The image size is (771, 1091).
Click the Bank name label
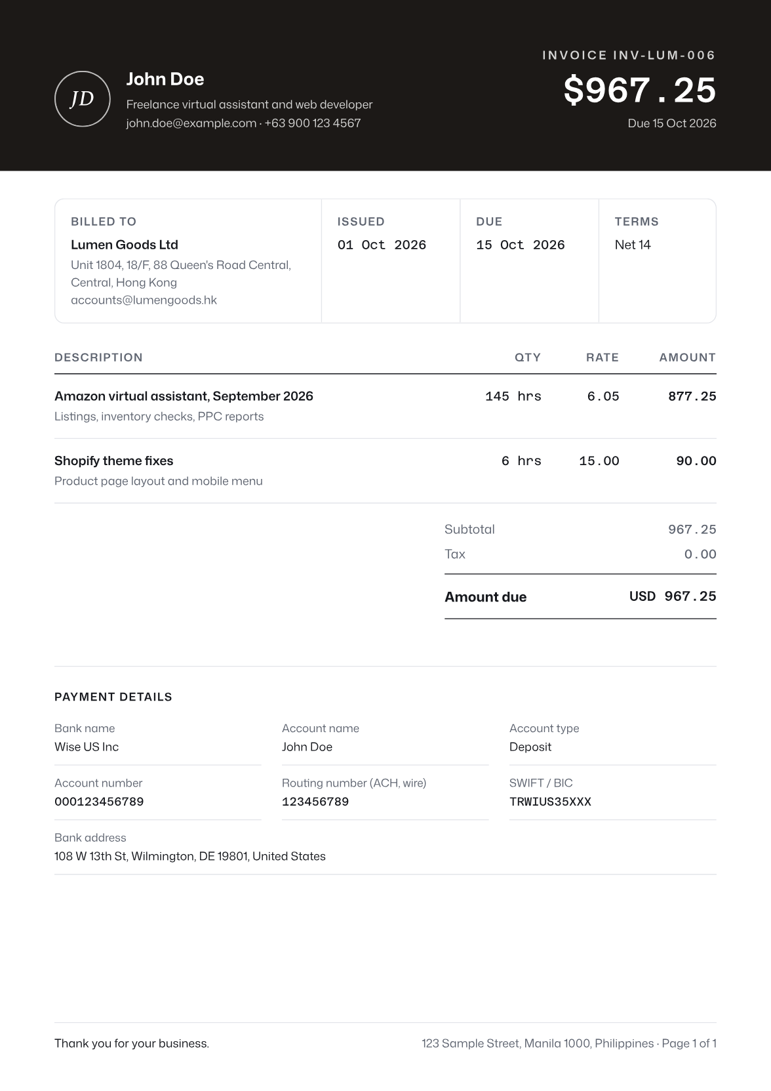(85, 728)
